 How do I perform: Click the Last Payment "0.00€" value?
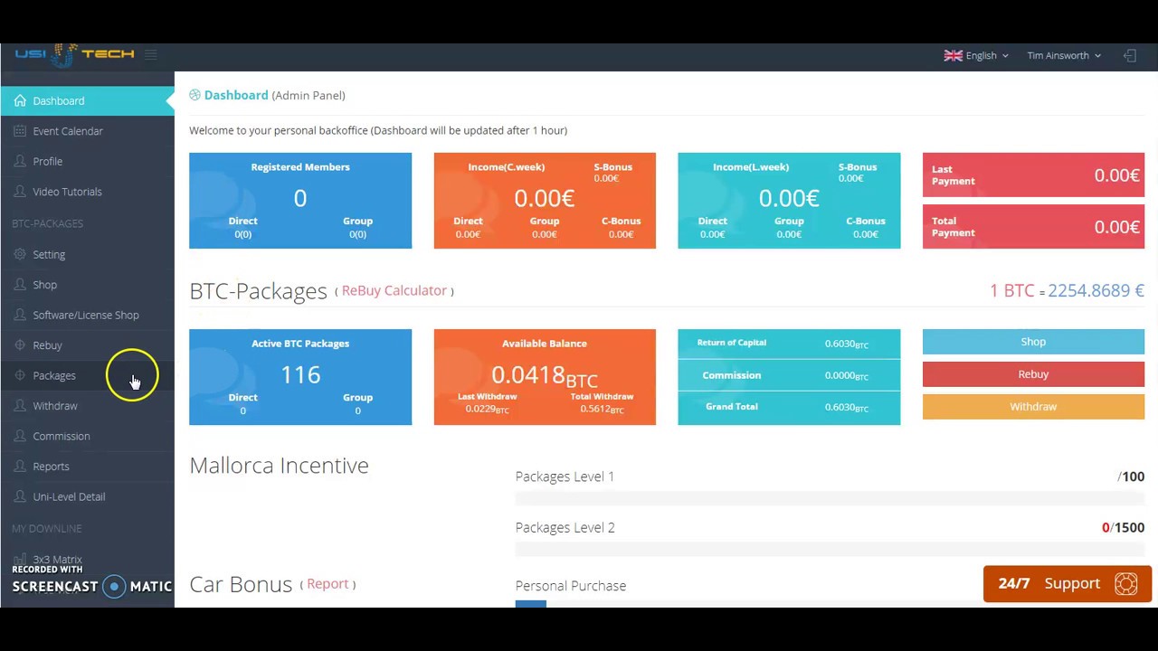click(1116, 175)
